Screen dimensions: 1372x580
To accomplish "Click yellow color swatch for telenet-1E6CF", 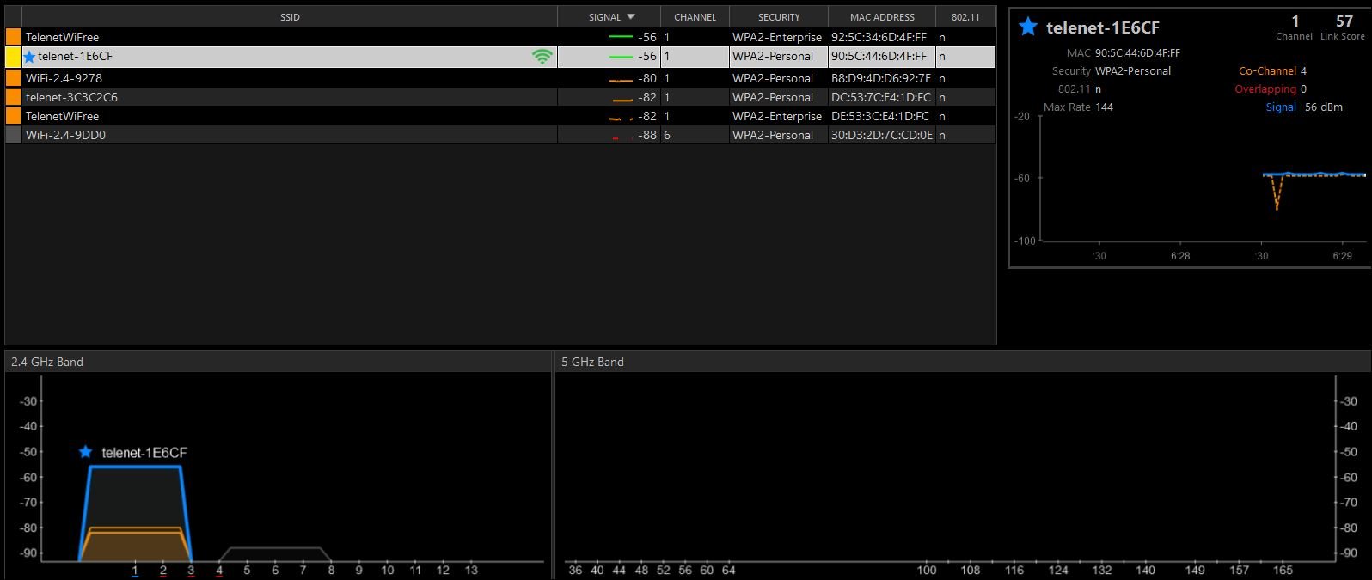I will pos(13,57).
